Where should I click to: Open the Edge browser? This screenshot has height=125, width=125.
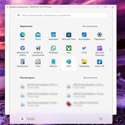pos(23,36)
